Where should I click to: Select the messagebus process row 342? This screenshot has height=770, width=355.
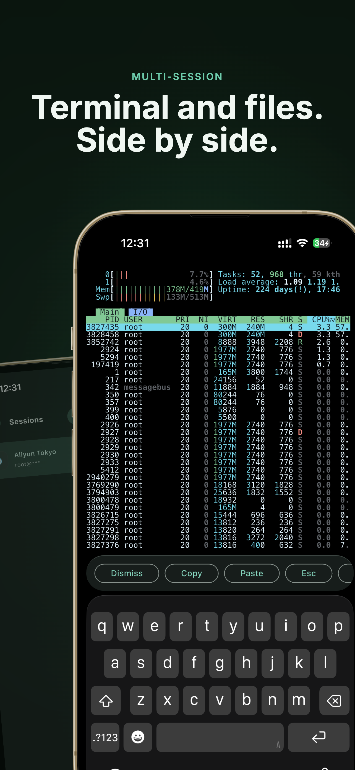[x=218, y=387]
